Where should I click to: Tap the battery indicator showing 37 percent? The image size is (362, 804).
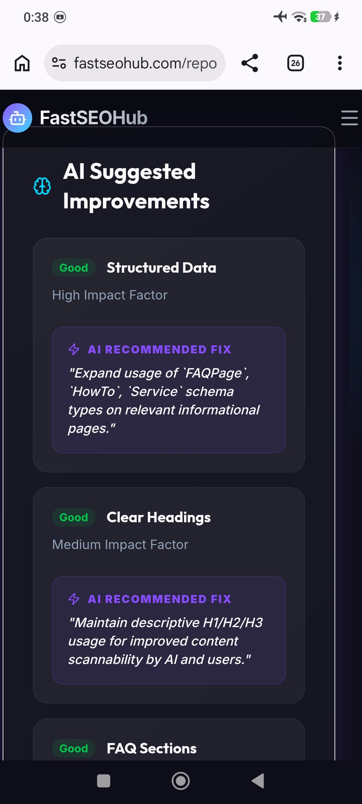(321, 16)
